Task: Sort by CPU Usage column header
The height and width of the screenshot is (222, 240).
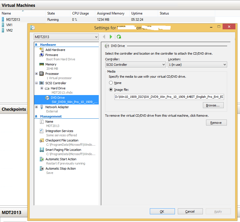Action: 83,13
